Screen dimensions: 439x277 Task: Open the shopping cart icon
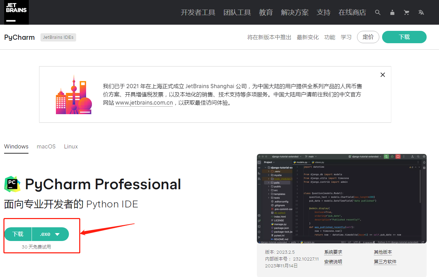coord(407,12)
